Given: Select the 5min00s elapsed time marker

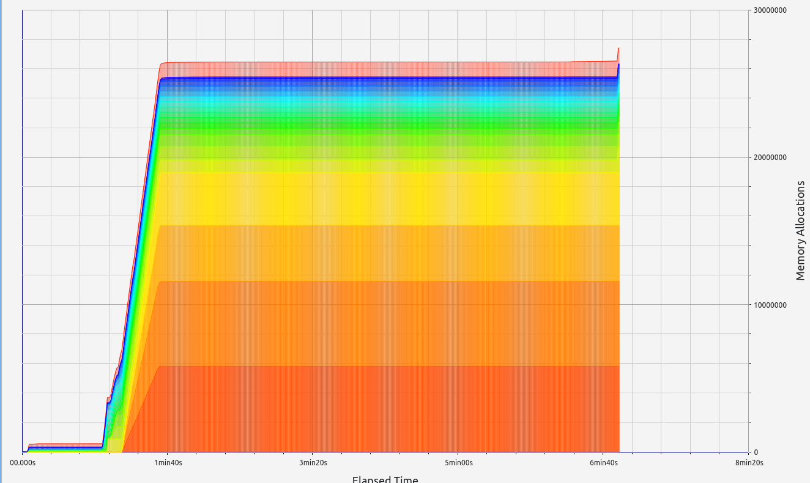Looking at the screenshot, I should coord(458,463).
